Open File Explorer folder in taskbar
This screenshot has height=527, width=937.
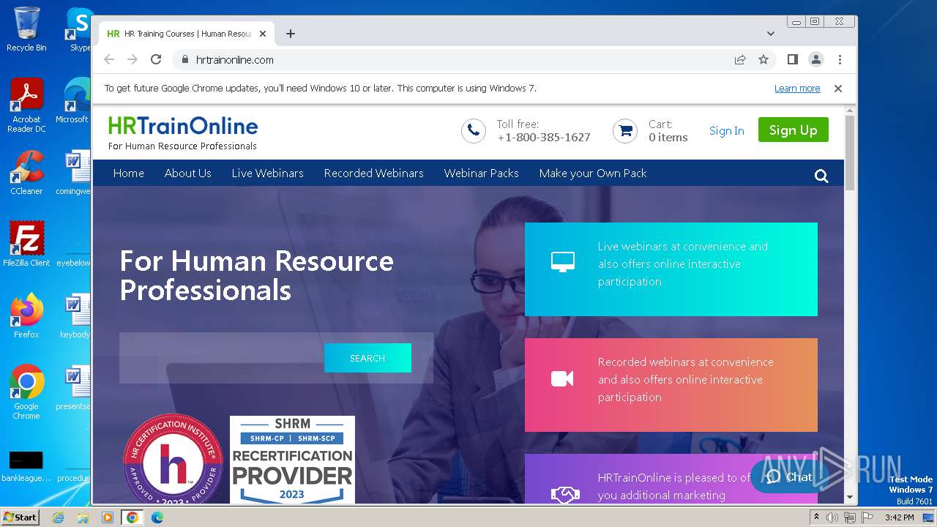coord(83,517)
